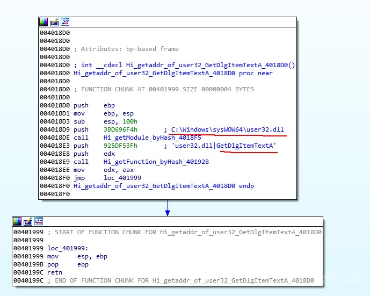Click the END OF FUNCTION CHUNK comment

181,280
